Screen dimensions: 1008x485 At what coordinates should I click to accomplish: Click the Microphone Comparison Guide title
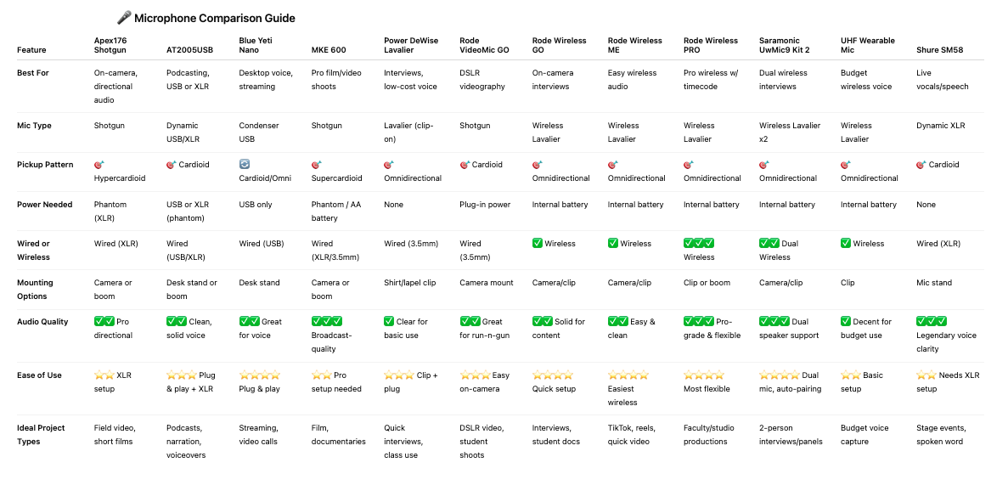point(215,18)
